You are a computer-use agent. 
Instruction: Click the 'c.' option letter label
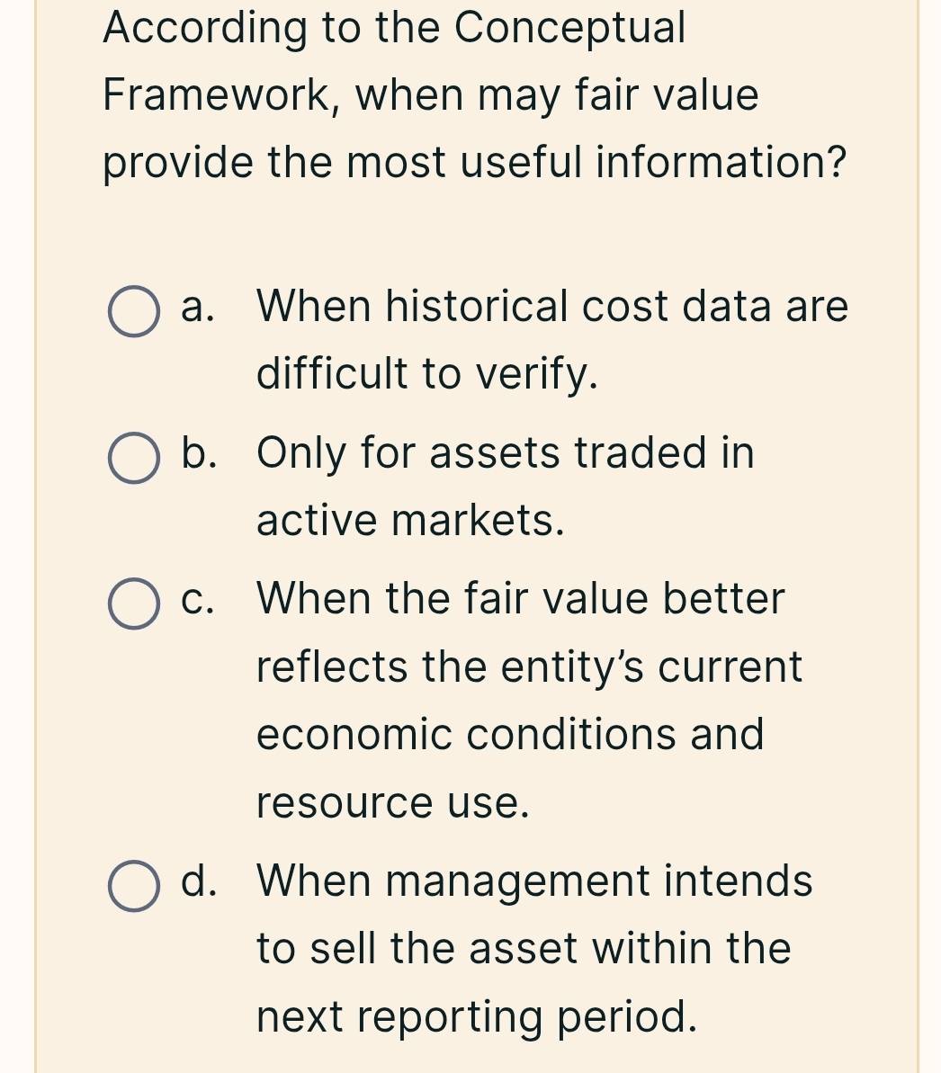click(198, 599)
